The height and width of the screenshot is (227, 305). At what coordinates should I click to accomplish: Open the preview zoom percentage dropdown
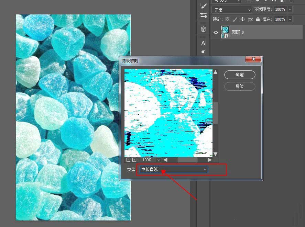pos(159,160)
